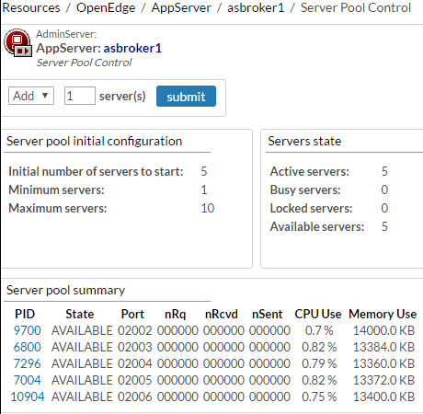Select AVAILABLE state for PID 9700

(82, 330)
